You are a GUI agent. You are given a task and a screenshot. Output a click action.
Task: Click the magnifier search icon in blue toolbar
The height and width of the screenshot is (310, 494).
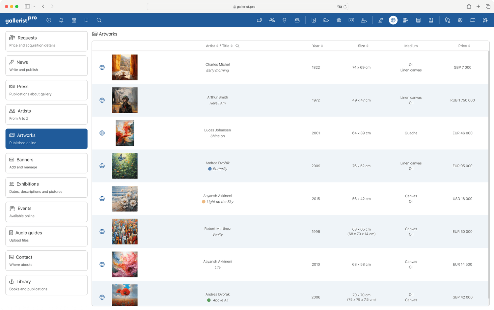tap(99, 20)
